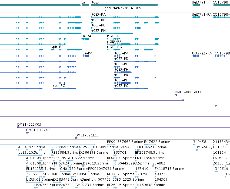Click the rtGEF-RG transcript label
The width and height of the screenshot is (230, 189).
click(114, 47)
